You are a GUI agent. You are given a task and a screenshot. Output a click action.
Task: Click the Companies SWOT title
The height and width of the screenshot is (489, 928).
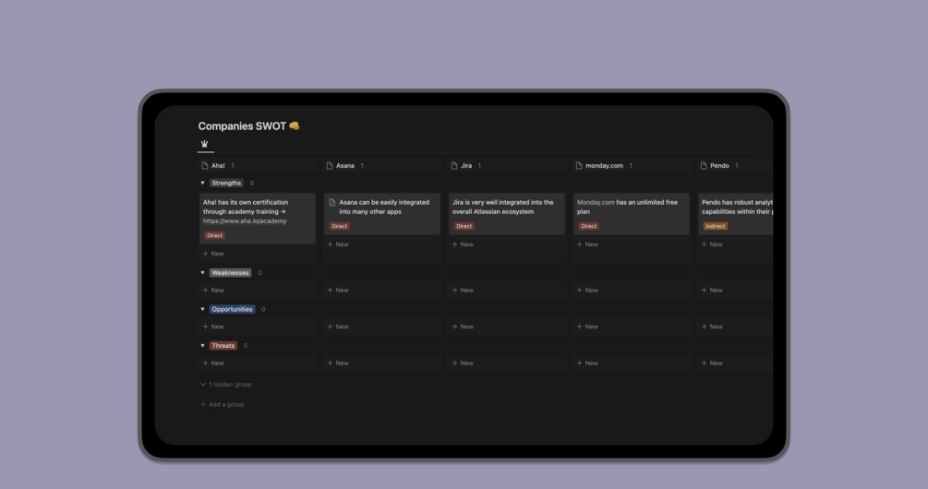(248, 126)
